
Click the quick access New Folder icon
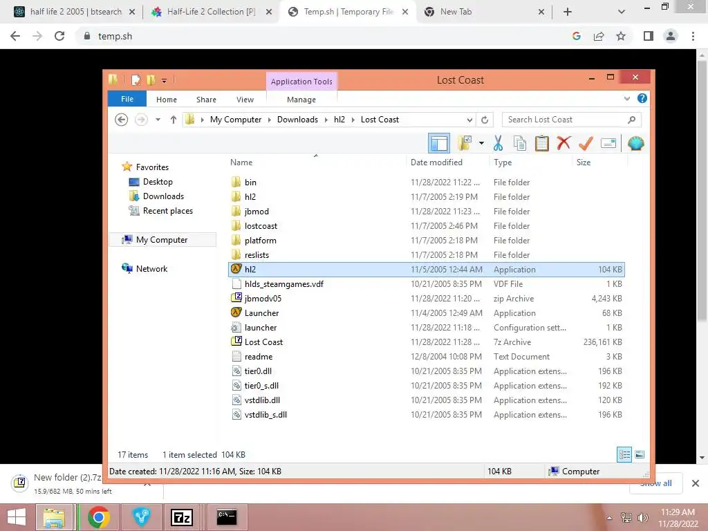pyautogui.click(x=151, y=80)
